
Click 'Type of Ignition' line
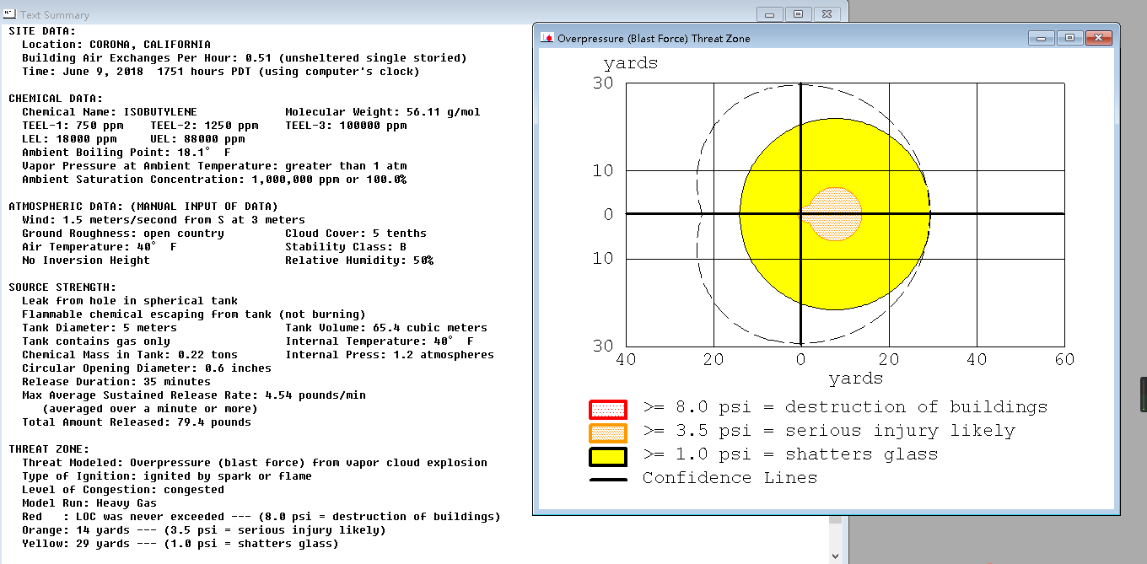coord(167,476)
